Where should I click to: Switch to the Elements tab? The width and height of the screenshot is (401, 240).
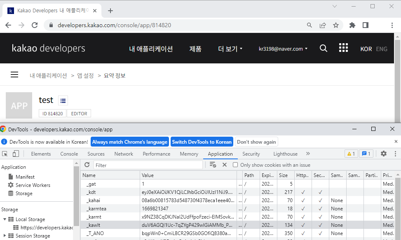(41, 154)
